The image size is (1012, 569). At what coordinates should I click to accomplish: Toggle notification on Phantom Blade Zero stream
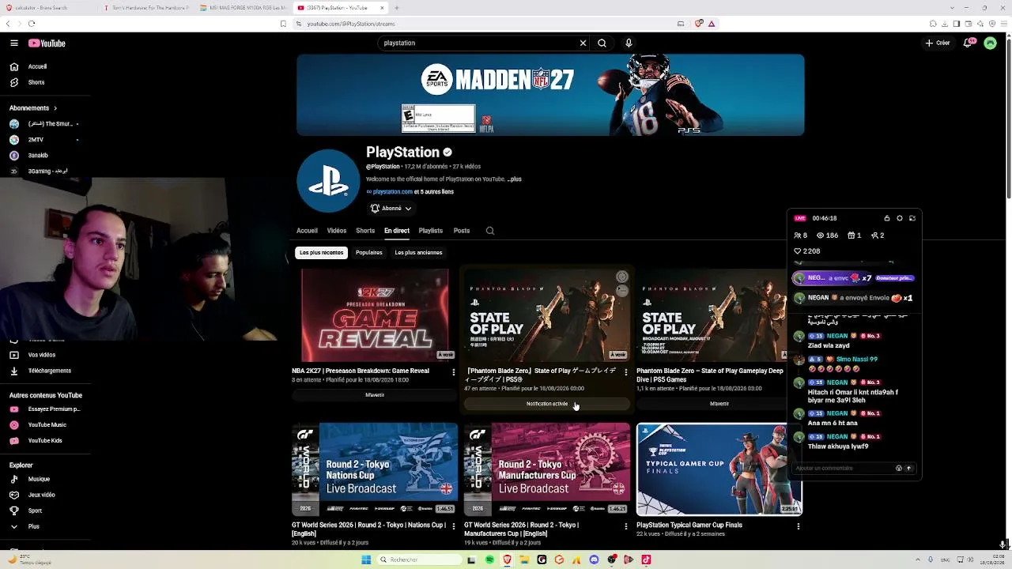[547, 404]
